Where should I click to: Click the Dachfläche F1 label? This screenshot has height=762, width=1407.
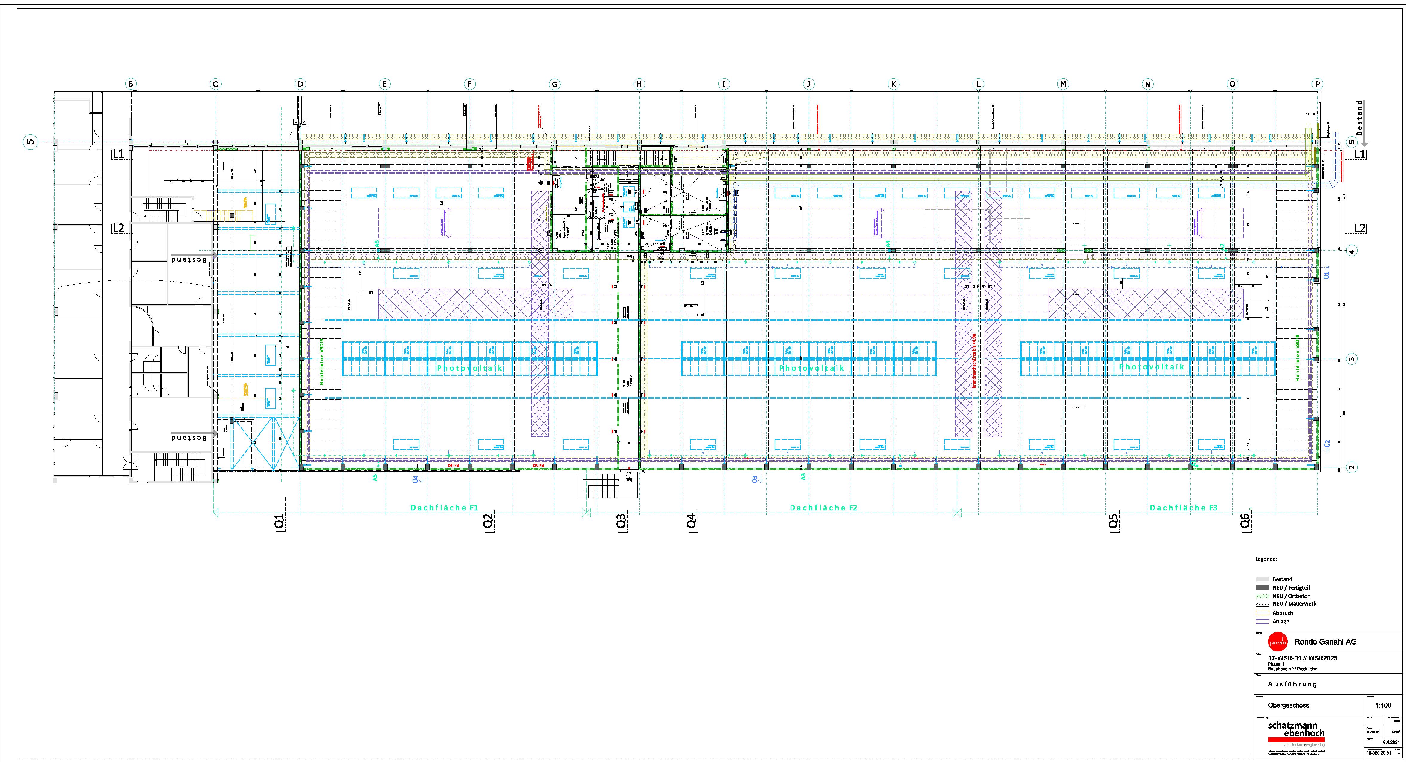coord(444,508)
